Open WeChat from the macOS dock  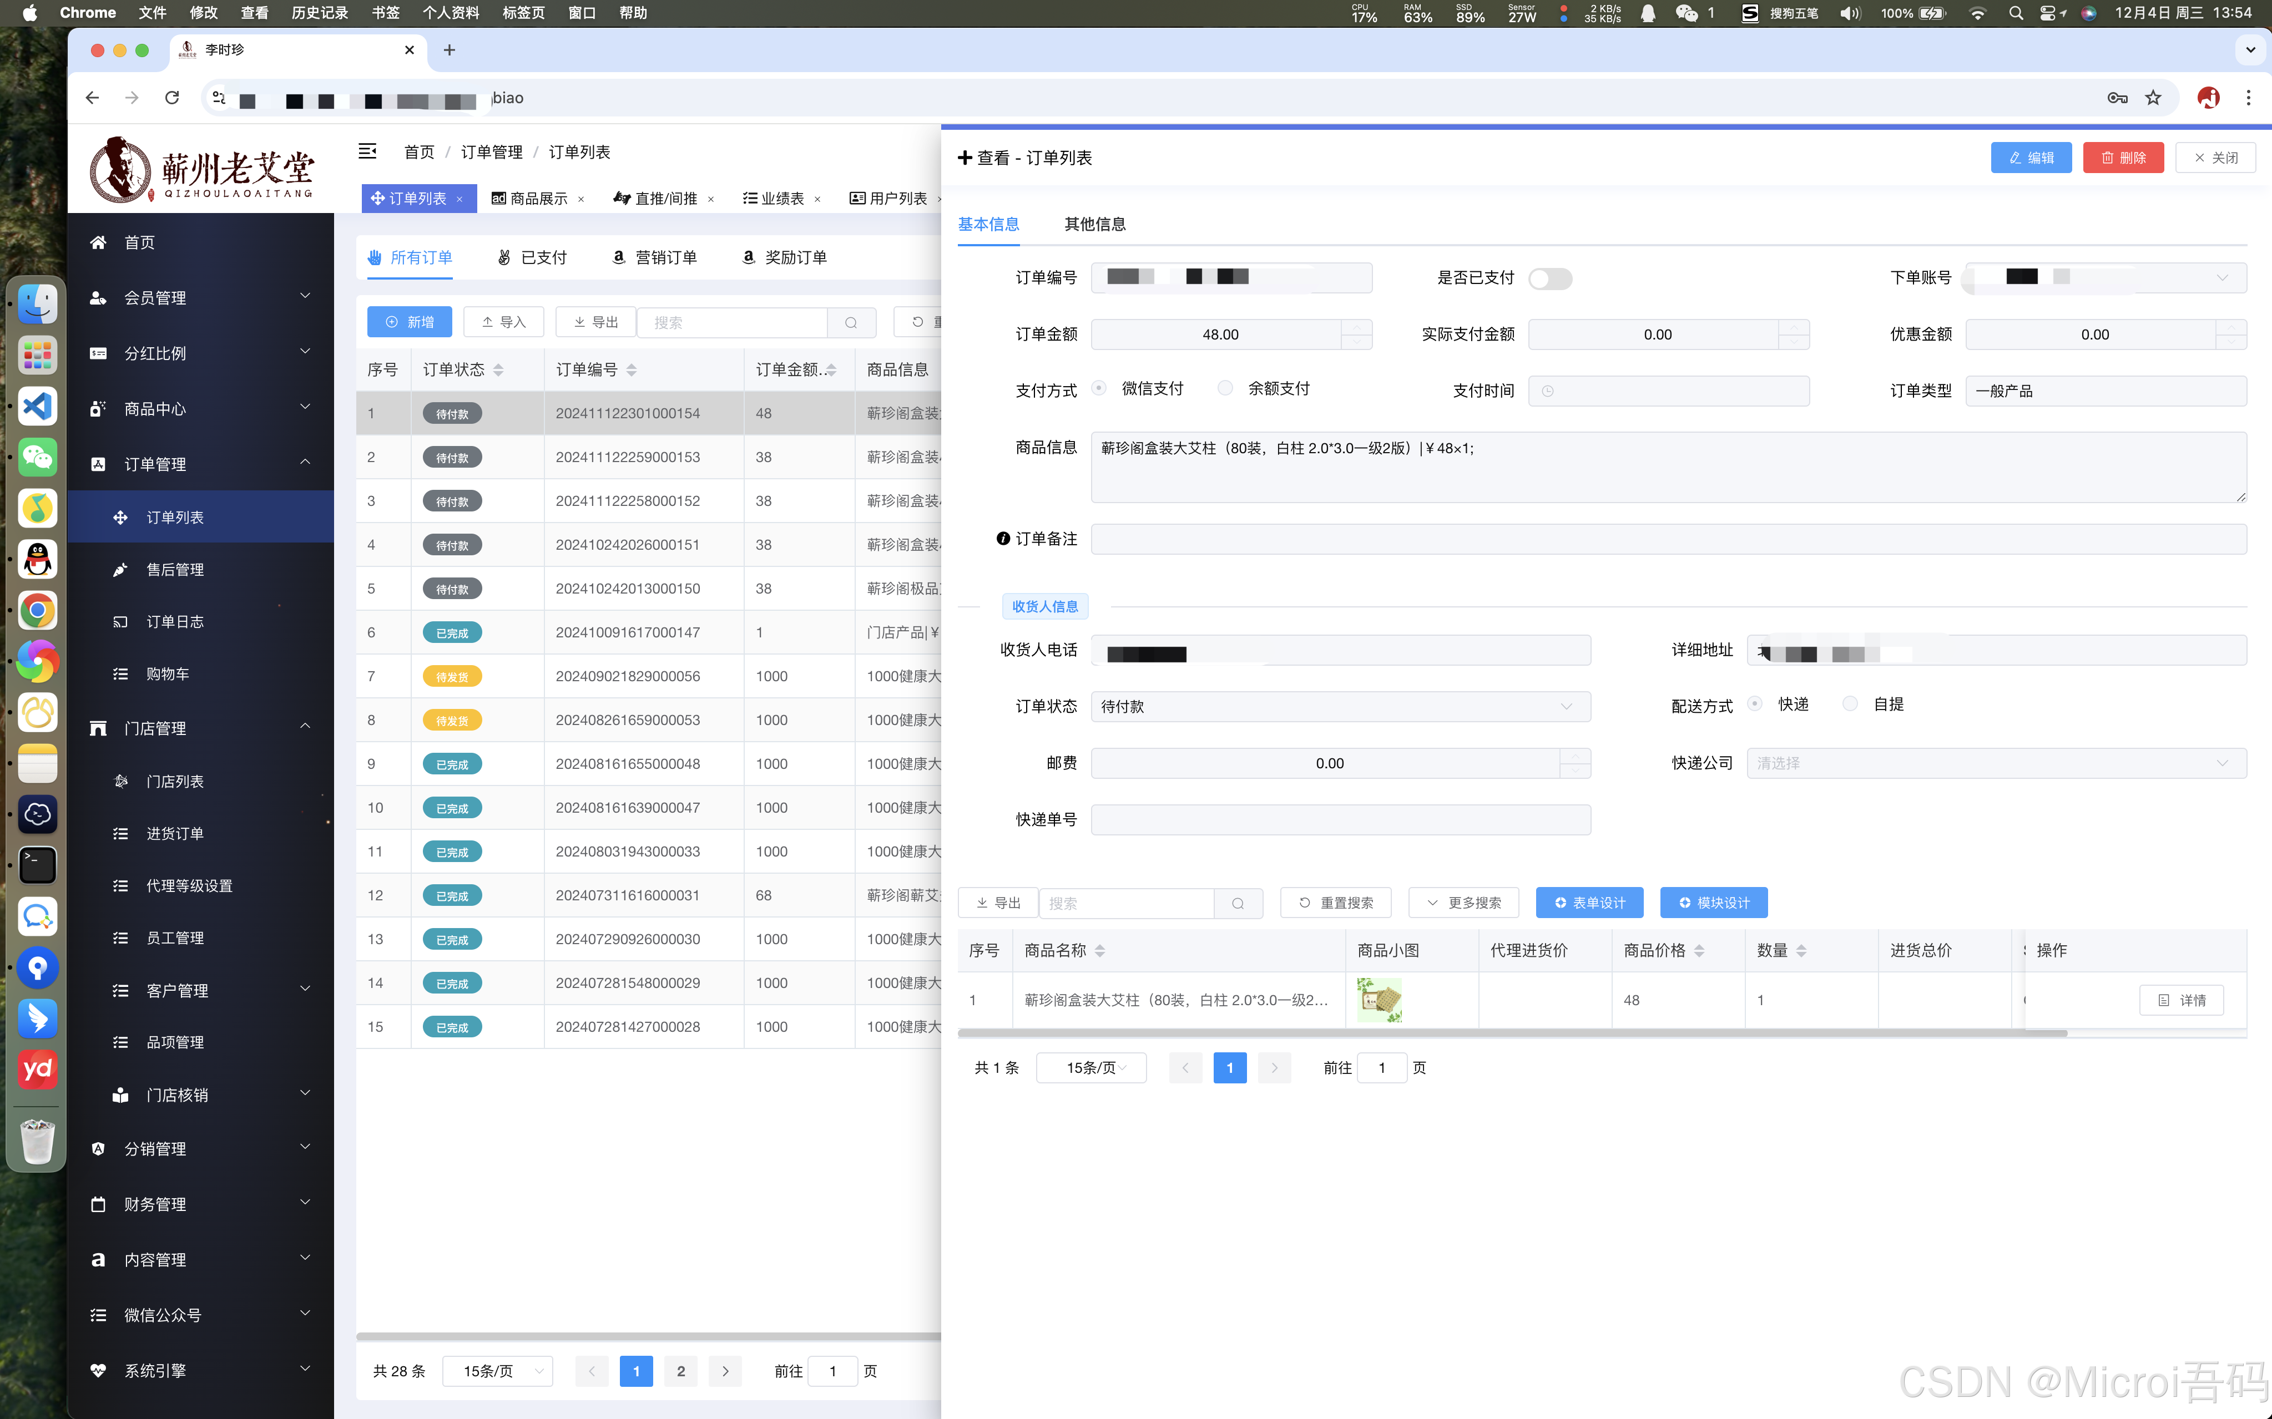[38, 457]
